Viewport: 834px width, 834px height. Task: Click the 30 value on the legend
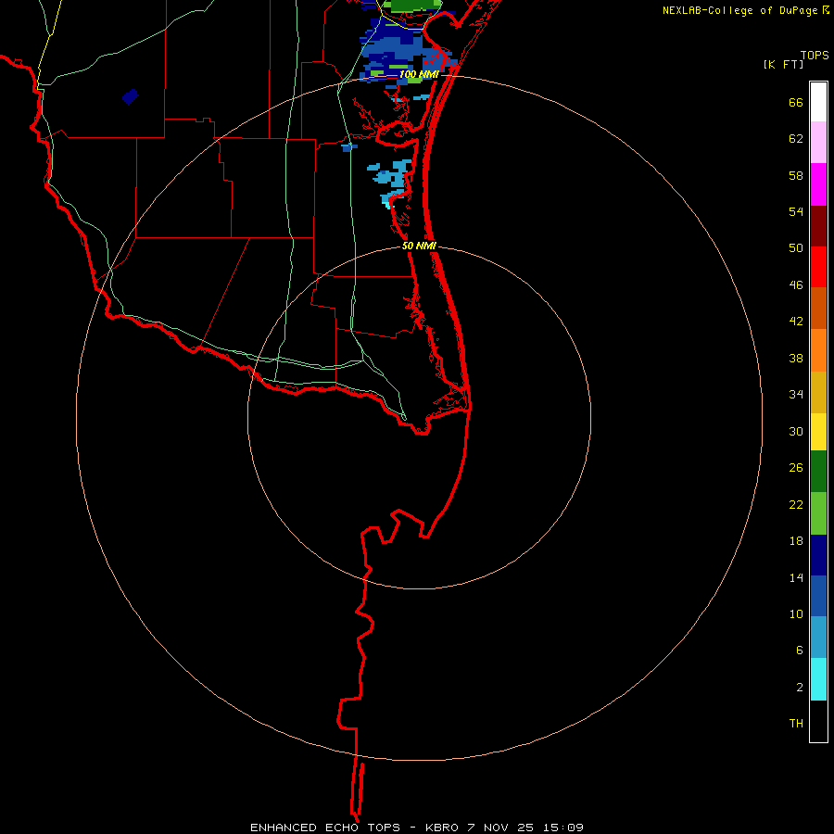[x=796, y=431]
